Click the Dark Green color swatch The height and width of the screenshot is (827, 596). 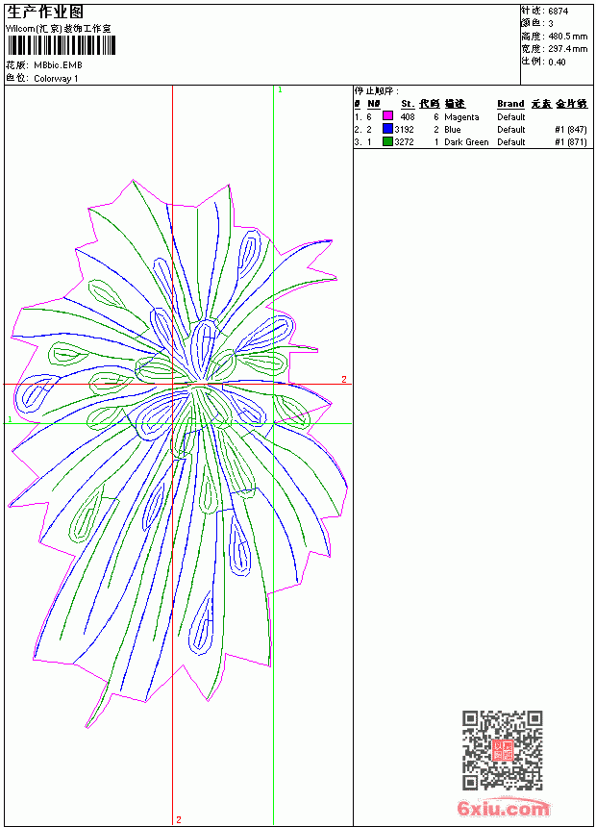[387, 141]
